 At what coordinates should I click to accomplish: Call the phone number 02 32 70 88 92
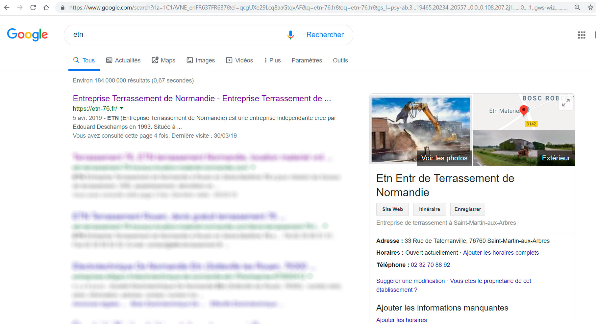[430, 265]
